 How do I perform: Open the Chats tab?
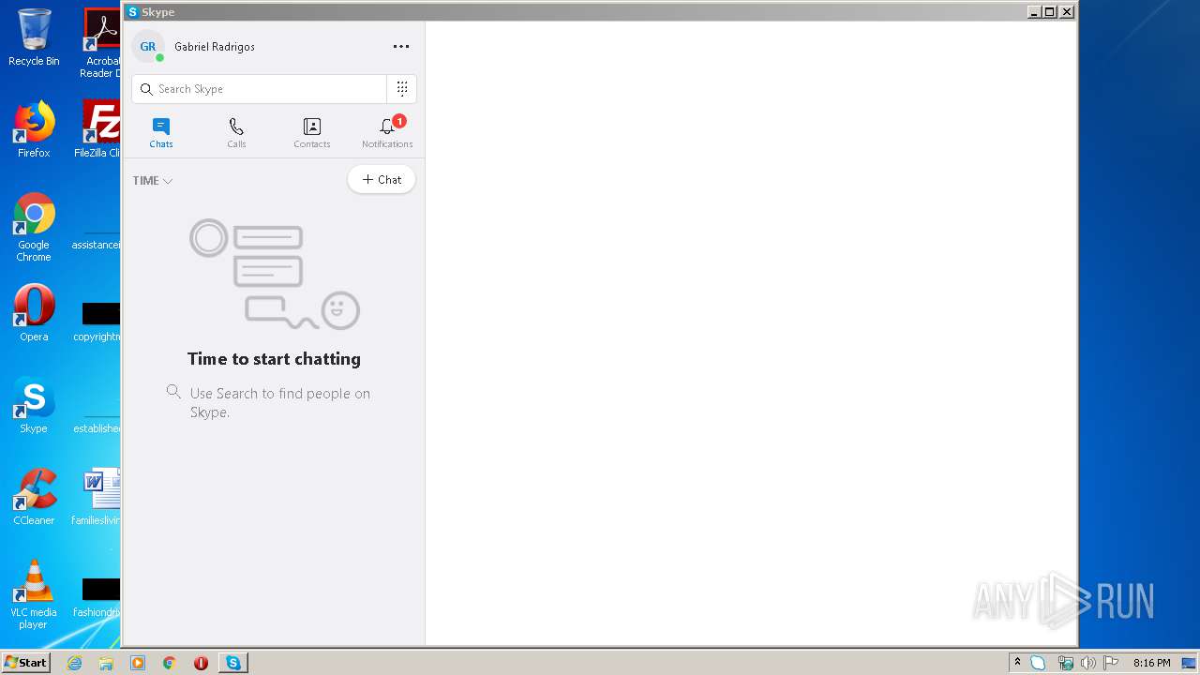click(x=161, y=133)
